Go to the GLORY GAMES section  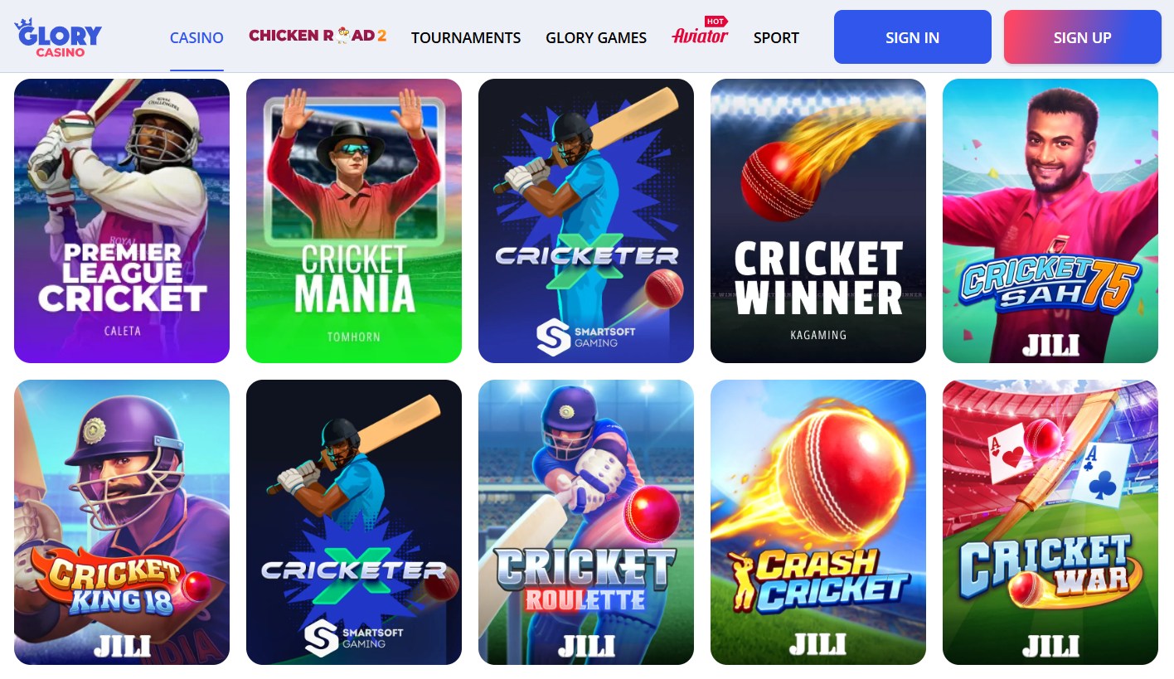pyautogui.click(x=596, y=37)
